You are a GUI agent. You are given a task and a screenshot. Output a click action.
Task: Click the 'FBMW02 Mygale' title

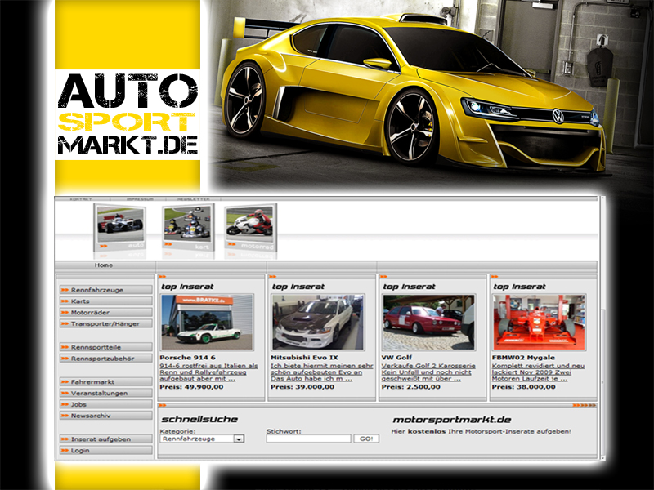point(523,358)
